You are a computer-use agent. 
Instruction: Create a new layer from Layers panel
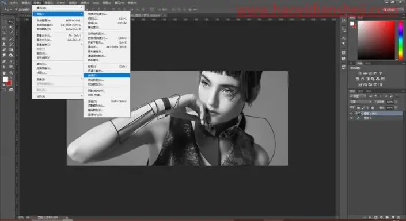(x=393, y=218)
